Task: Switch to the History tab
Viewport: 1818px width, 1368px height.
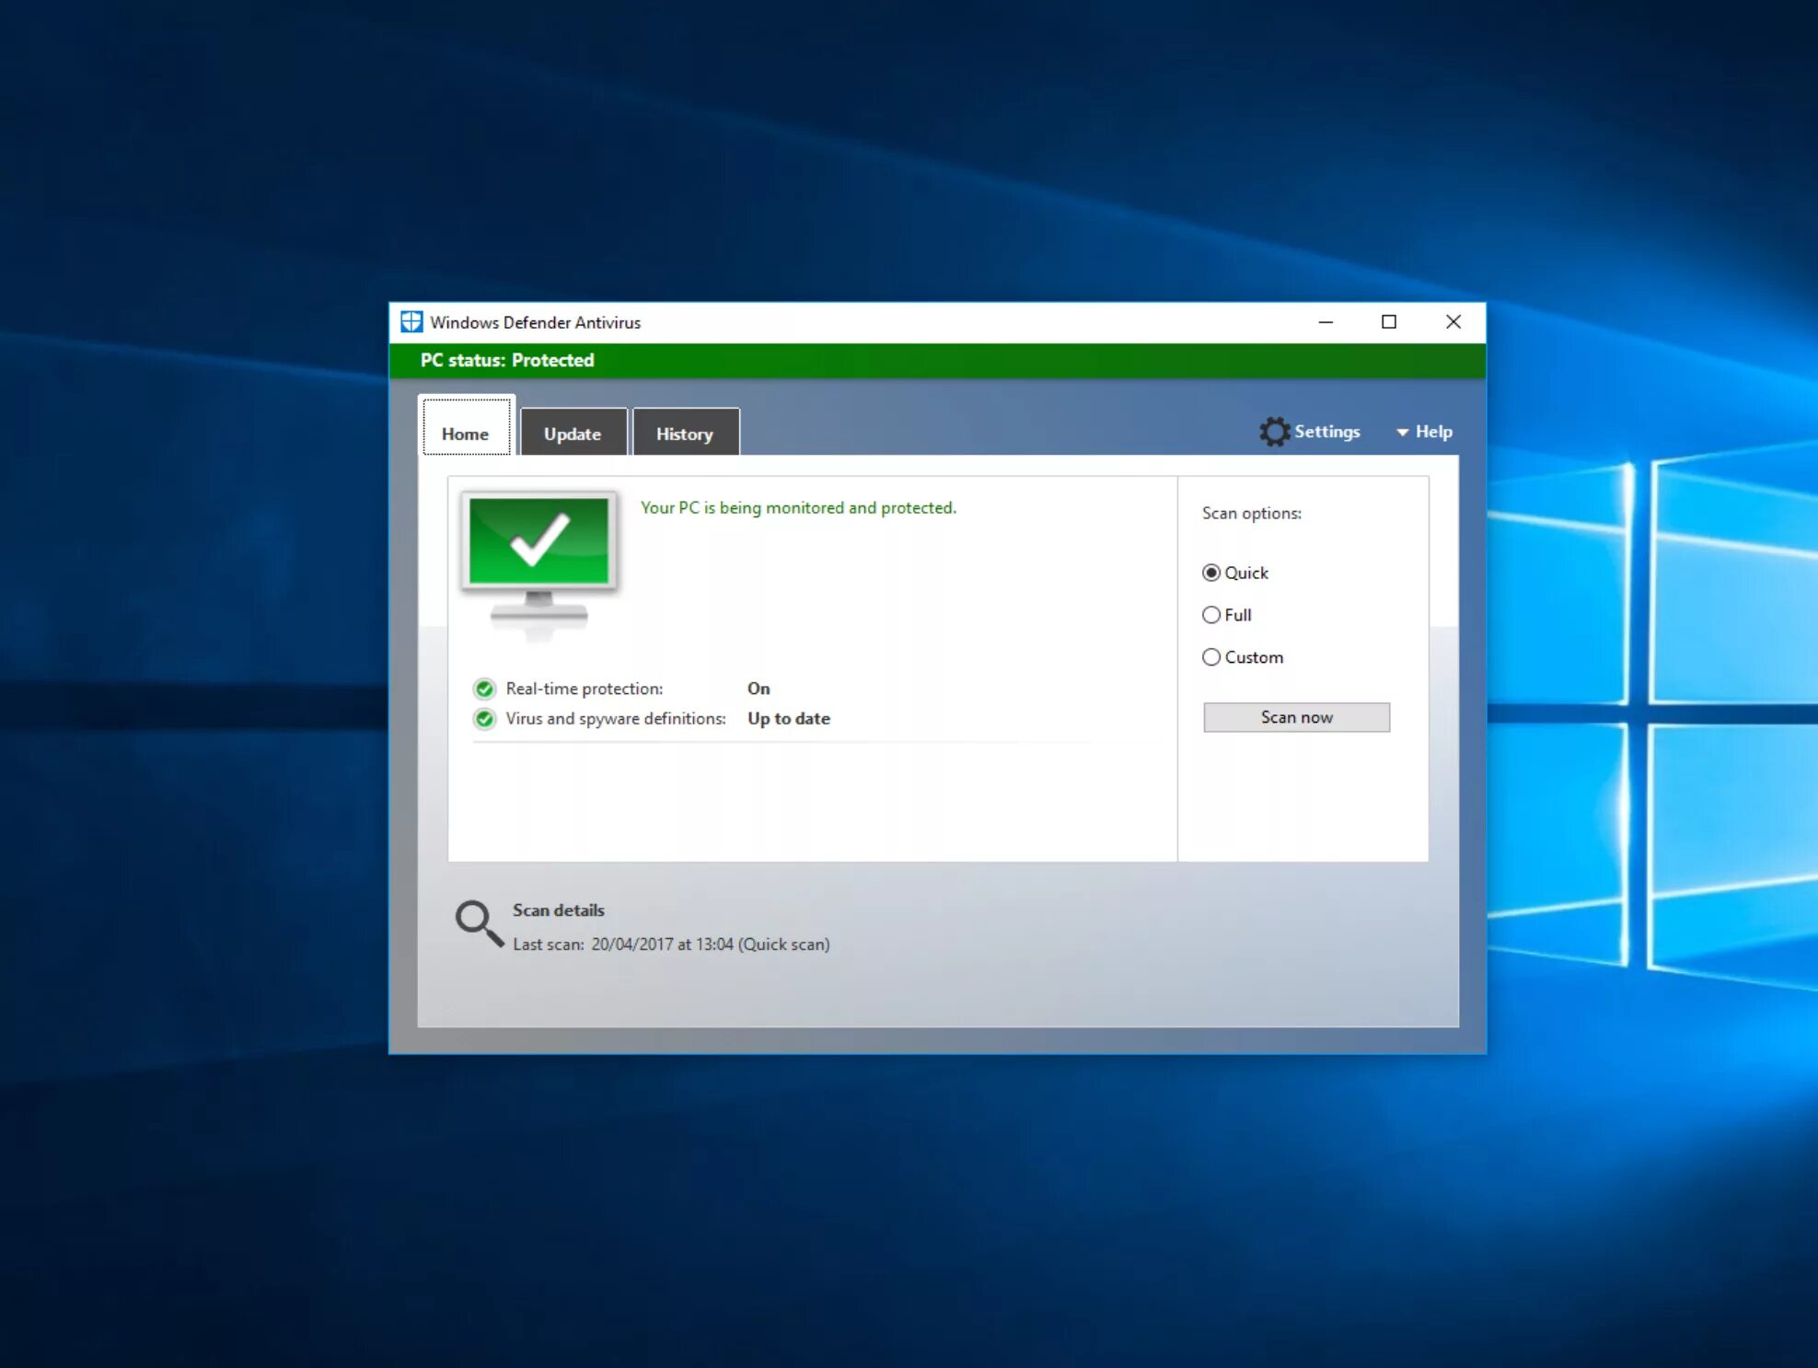Action: [684, 433]
